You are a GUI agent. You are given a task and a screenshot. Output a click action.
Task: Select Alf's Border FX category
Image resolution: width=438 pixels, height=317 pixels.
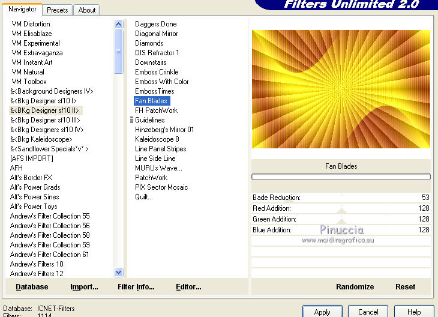(x=31, y=178)
